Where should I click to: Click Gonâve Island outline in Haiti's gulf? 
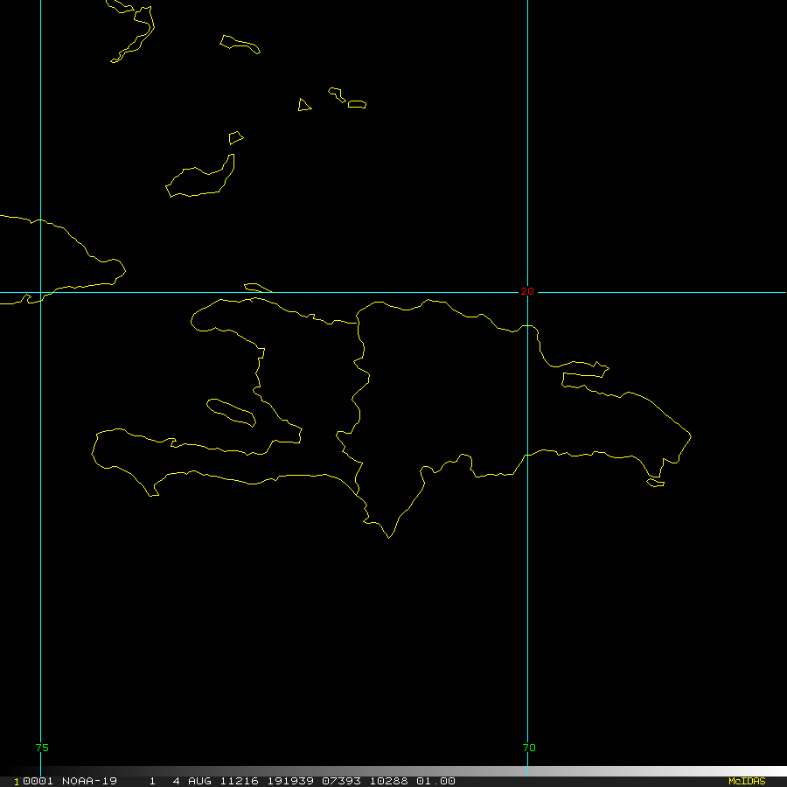[x=232, y=413]
